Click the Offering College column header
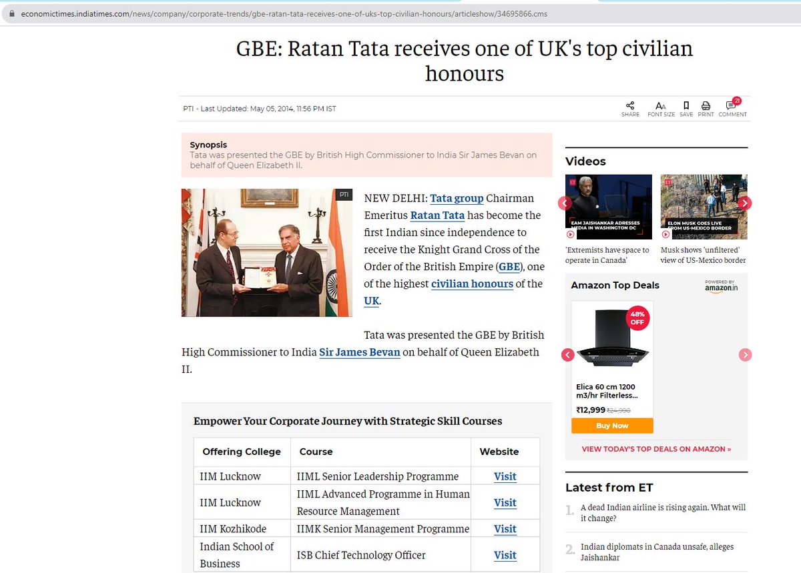The width and height of the screenshot is (801, 573). 242,452
